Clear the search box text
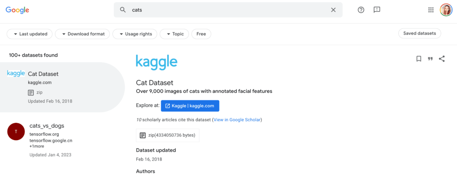The image size is (457, 174). pyautogui.click(x=333, y=10)
